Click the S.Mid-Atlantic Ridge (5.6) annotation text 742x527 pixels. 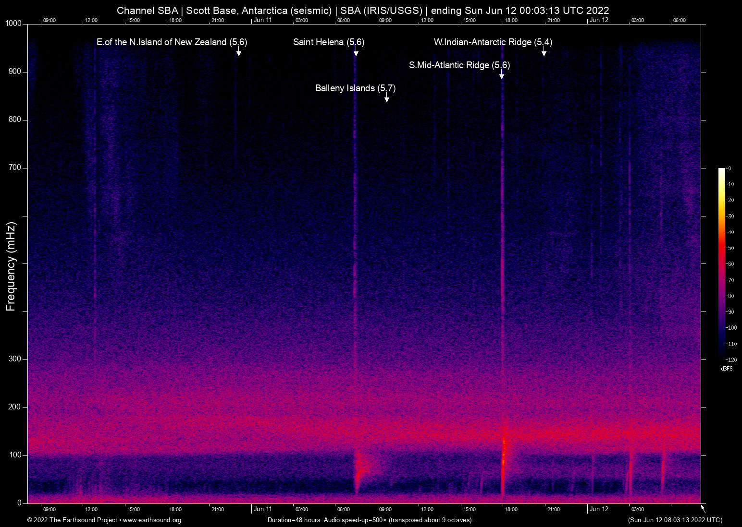click(459, 65)
